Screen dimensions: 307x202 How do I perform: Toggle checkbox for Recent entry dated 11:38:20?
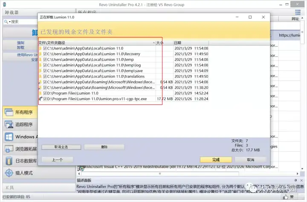(x=45, y=87)
